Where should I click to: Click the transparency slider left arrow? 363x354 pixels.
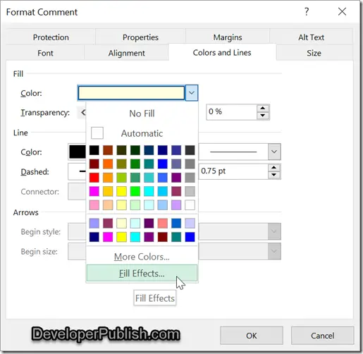pos(82,113)
